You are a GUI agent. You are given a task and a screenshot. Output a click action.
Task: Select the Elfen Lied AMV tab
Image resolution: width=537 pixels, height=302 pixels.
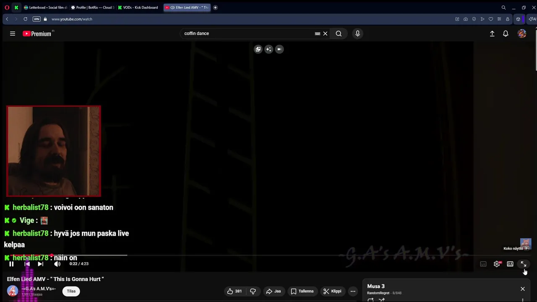tap(187, 8)
